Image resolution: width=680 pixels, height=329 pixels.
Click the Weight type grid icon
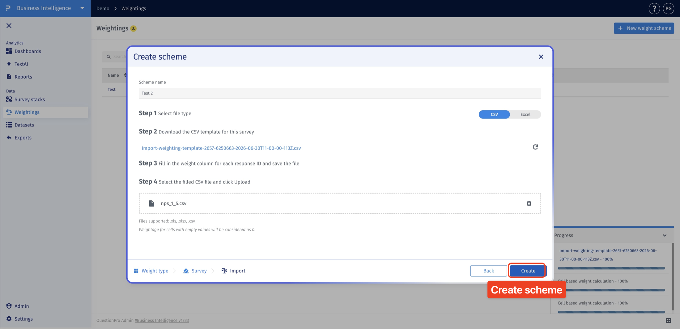pyautogui.click(x=136, y=271)
